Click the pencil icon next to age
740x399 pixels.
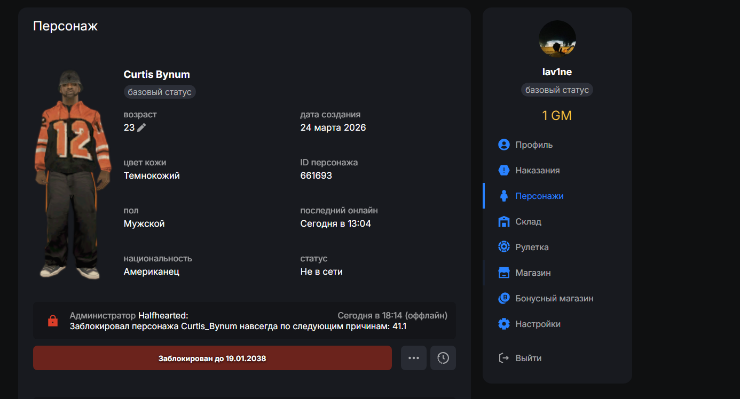[141, 127]
